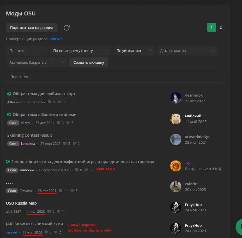Click the Подписаться на раздел button
242x238 pixels.
tap(32, 28)
